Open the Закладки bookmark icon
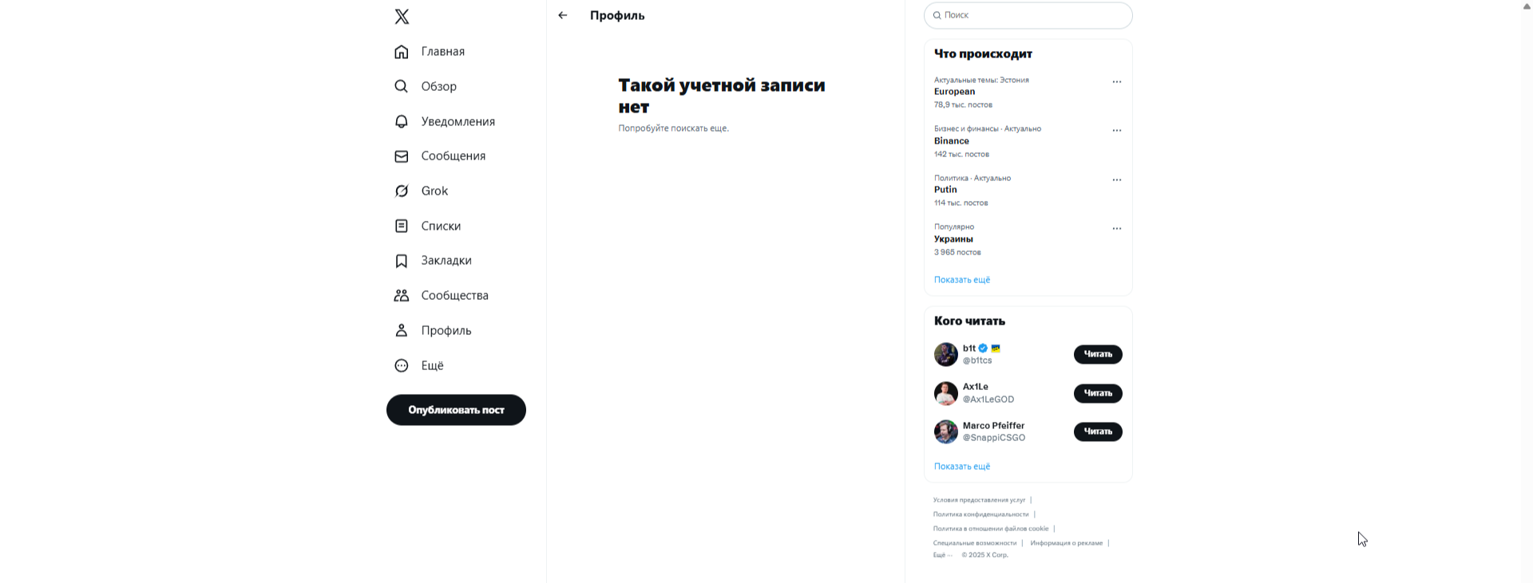This screenshot has width=1533, height=583. pos(402,261)
